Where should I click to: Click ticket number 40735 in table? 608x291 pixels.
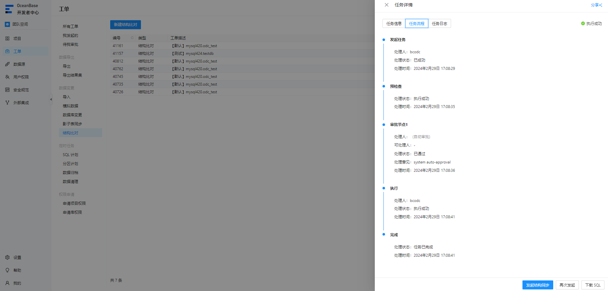tap(118, 84)
